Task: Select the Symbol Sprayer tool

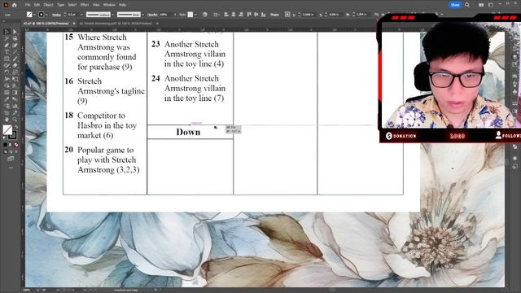Action: coord(7,106)
